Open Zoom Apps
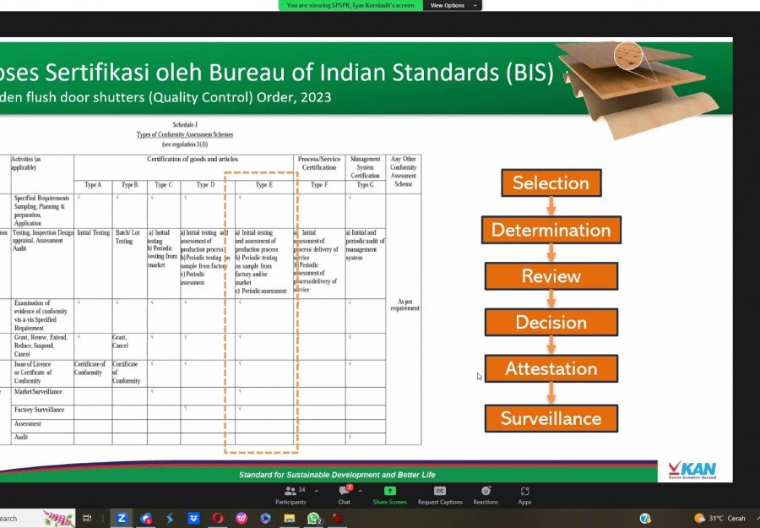This screenshot has height=528, width=760. [x=524, y=496]
